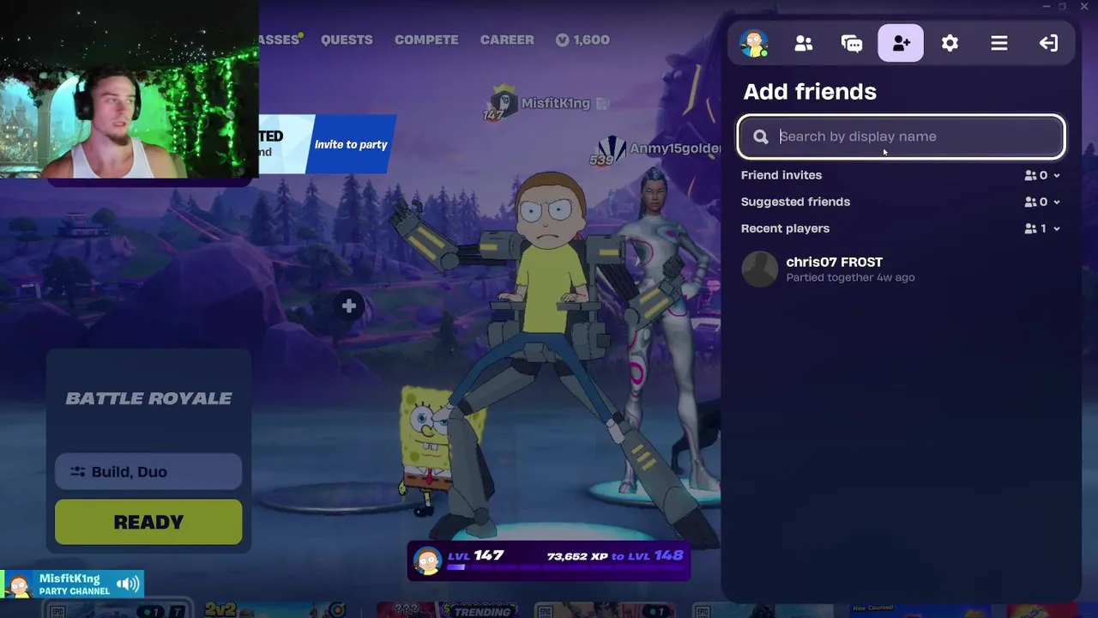The height and width of the screenshot is (618, 1098).
Task: Focus the Search by display name field
Action: click(x=901, y=136)
